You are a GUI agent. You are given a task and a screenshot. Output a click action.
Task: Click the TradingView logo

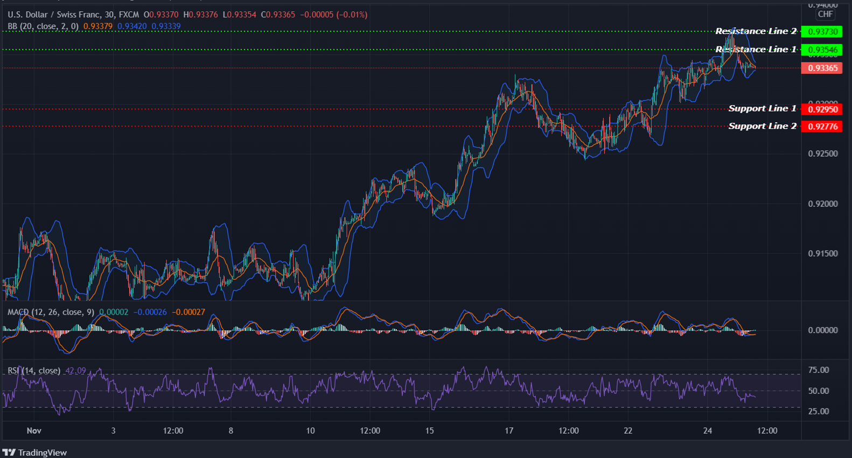(34, 453)
